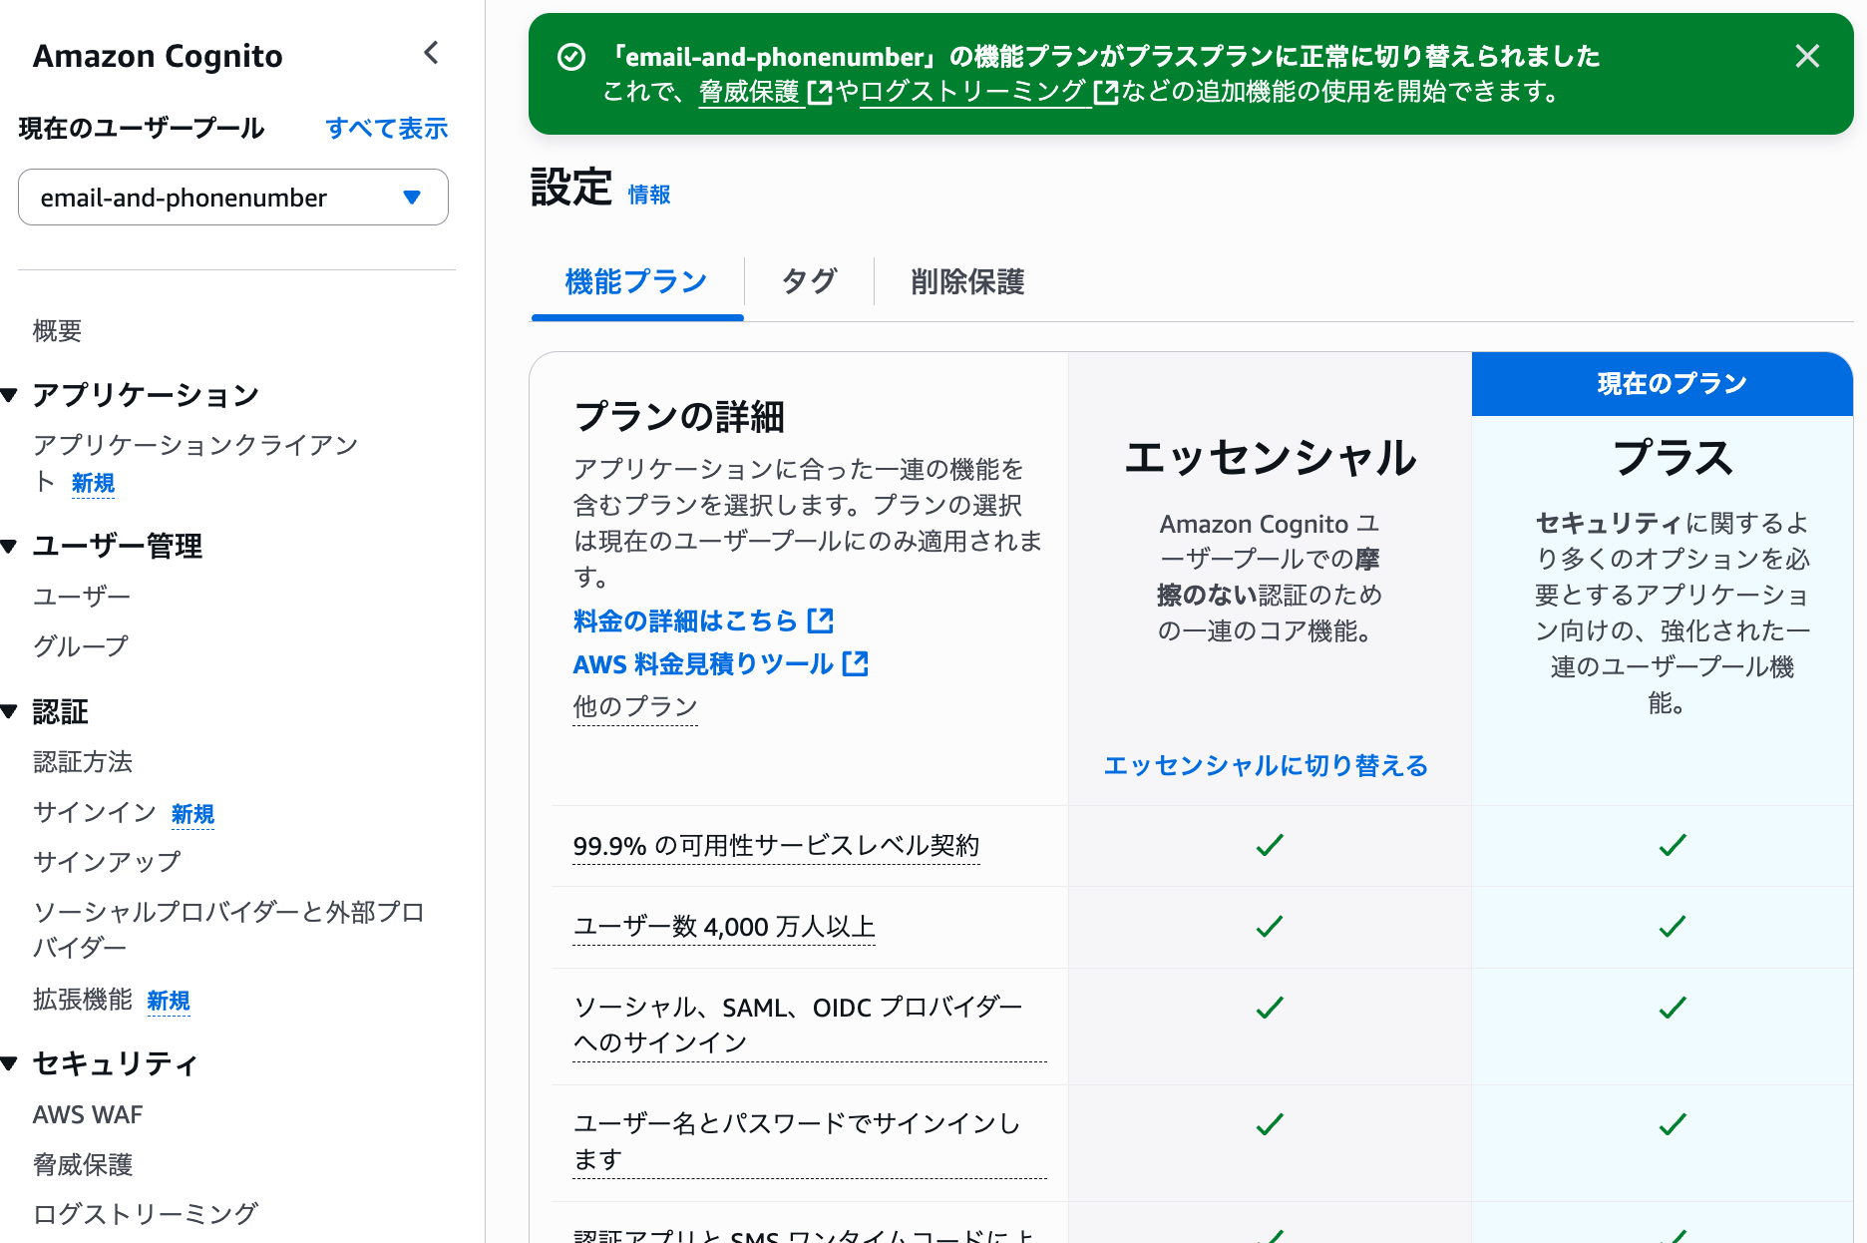Open アプリケーションクライアント in sidebar
The width and height of the screenshot is (1867, 1243).
click(x=195, y=463)
